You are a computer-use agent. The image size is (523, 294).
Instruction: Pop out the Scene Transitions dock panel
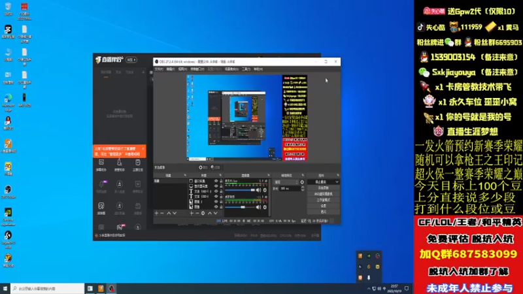click(x=303, y=175)
